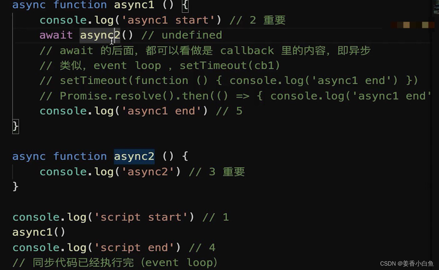Click comment line starting '// await 的后面'
The image size is (439, 270).
coord(205,51)
